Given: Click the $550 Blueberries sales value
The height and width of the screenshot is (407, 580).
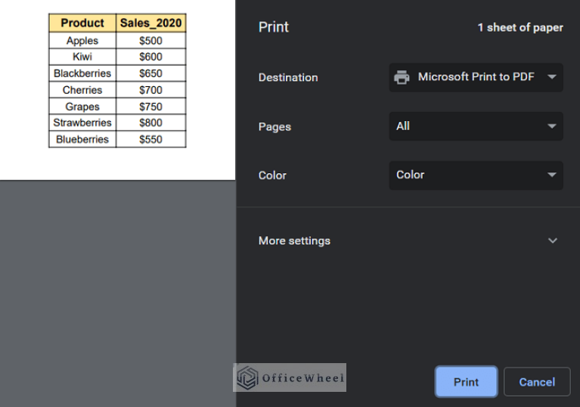Looking at the screenshot, I should pos(150,139).
